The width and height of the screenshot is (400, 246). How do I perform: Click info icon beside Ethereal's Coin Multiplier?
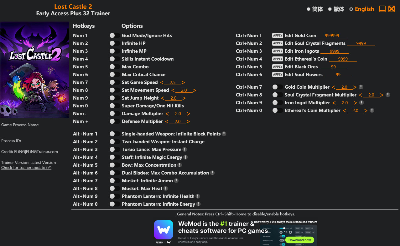(x=372, y=111)
